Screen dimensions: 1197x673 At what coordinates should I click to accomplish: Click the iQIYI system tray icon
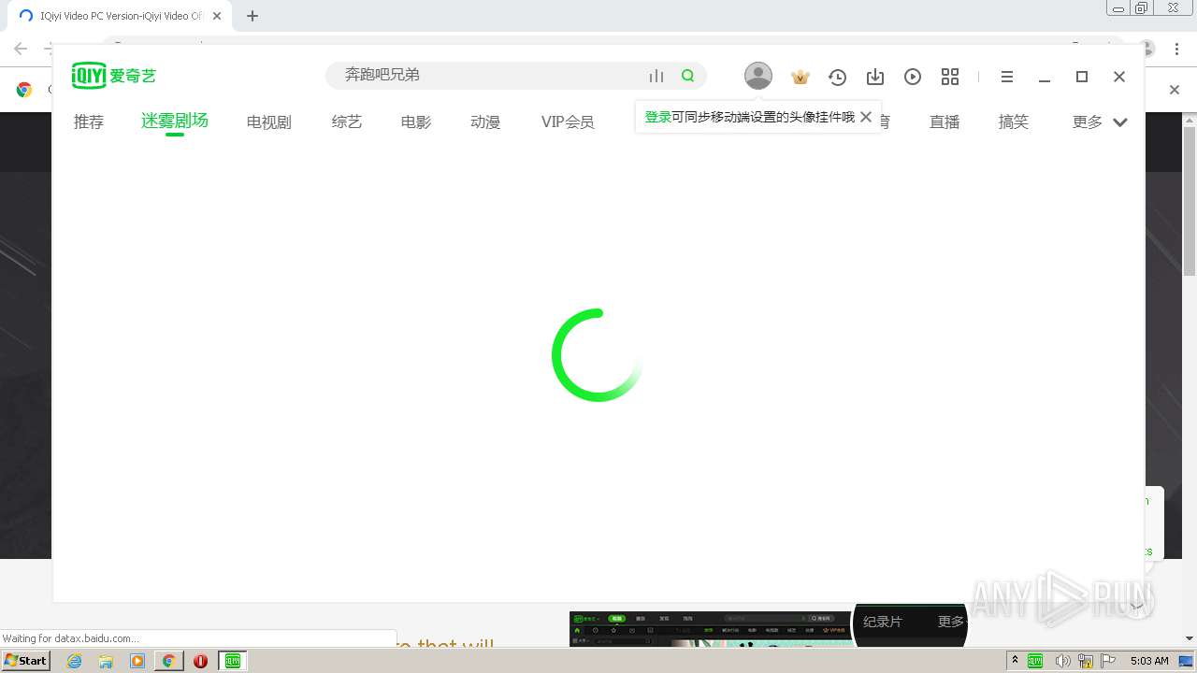[1035, 661]
